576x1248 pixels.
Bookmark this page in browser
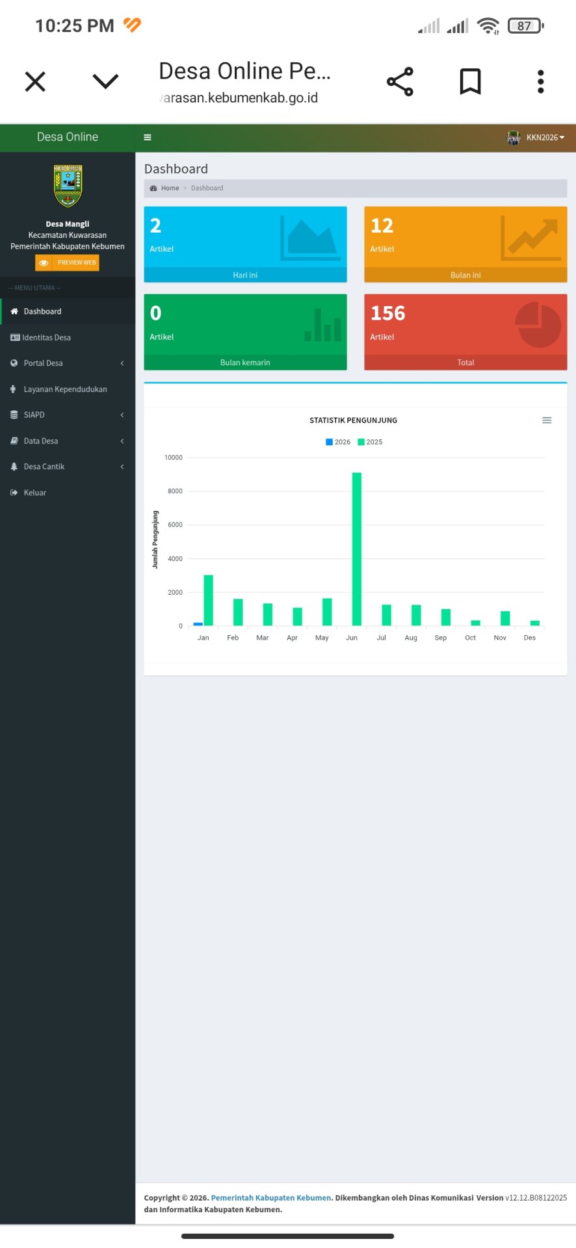coord(470,82)
